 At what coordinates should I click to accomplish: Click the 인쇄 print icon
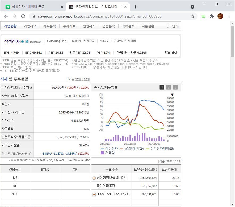point(169,27)
